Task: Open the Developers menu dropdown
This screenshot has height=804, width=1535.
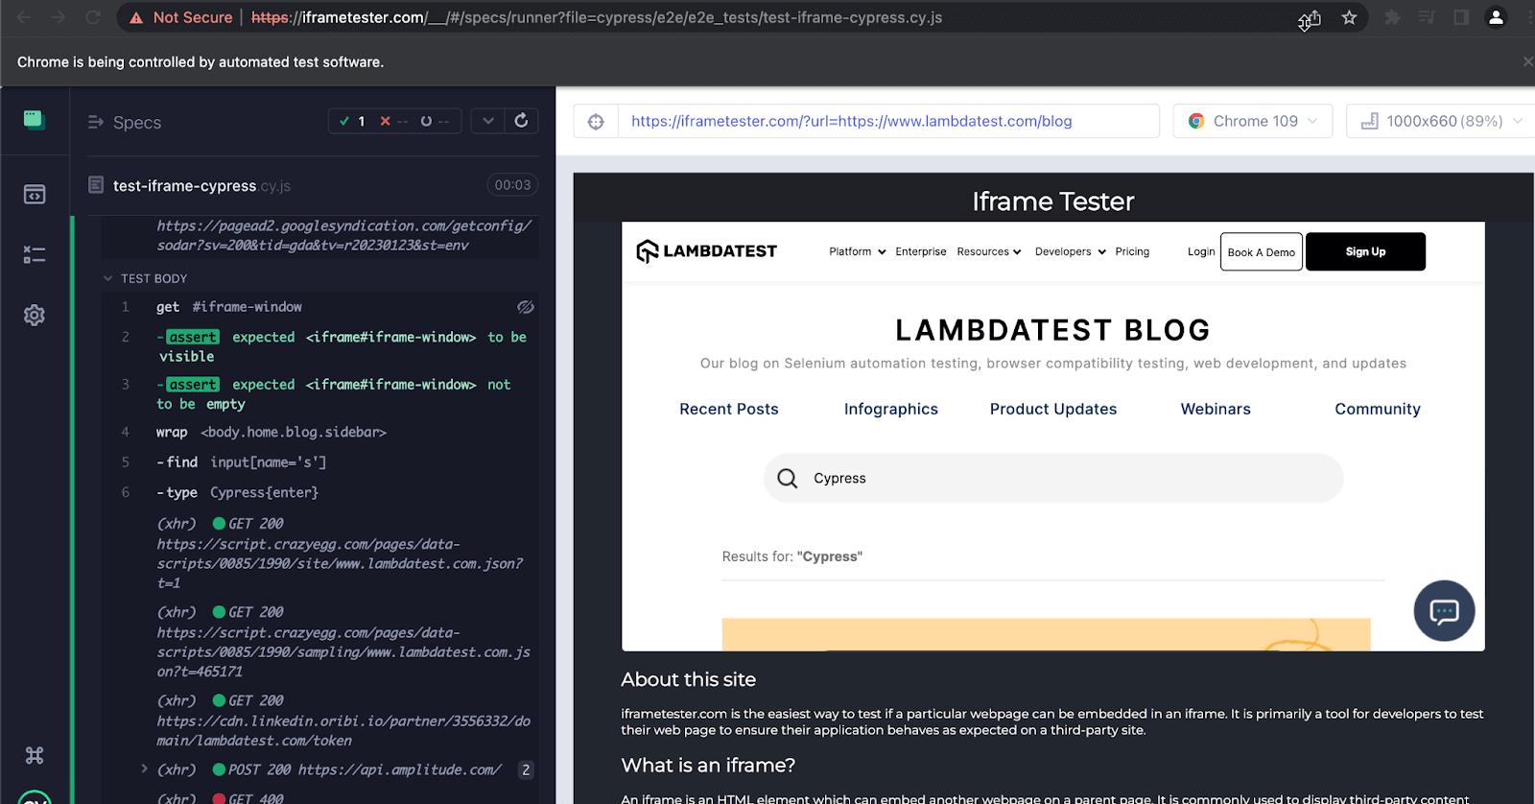Action: click(1070, 251)
